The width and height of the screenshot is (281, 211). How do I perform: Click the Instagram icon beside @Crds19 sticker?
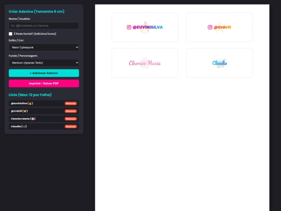pyautogui.click(x=210, y=27)
